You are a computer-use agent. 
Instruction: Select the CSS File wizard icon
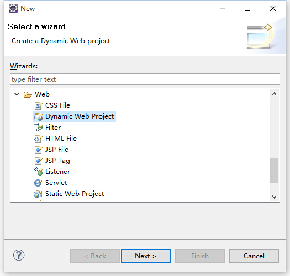tap(38, 105)
